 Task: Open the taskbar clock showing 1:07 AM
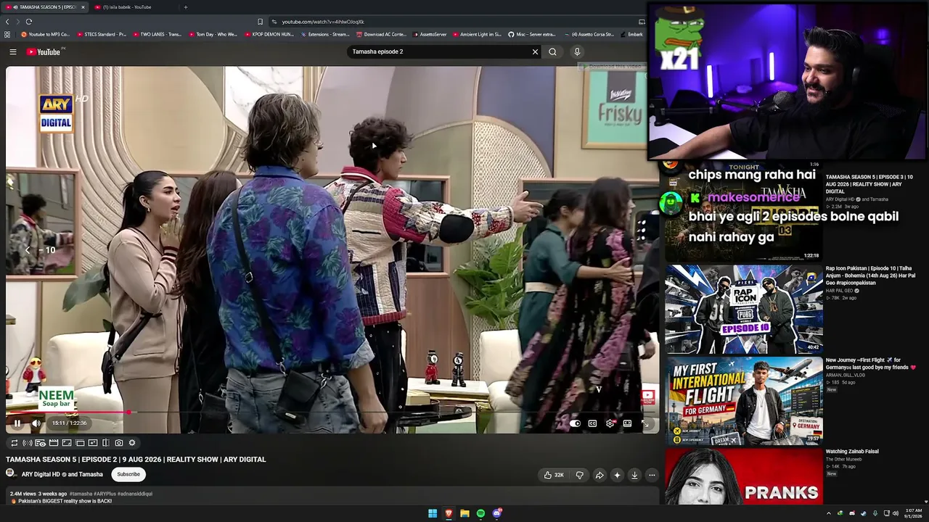(912, 513)
